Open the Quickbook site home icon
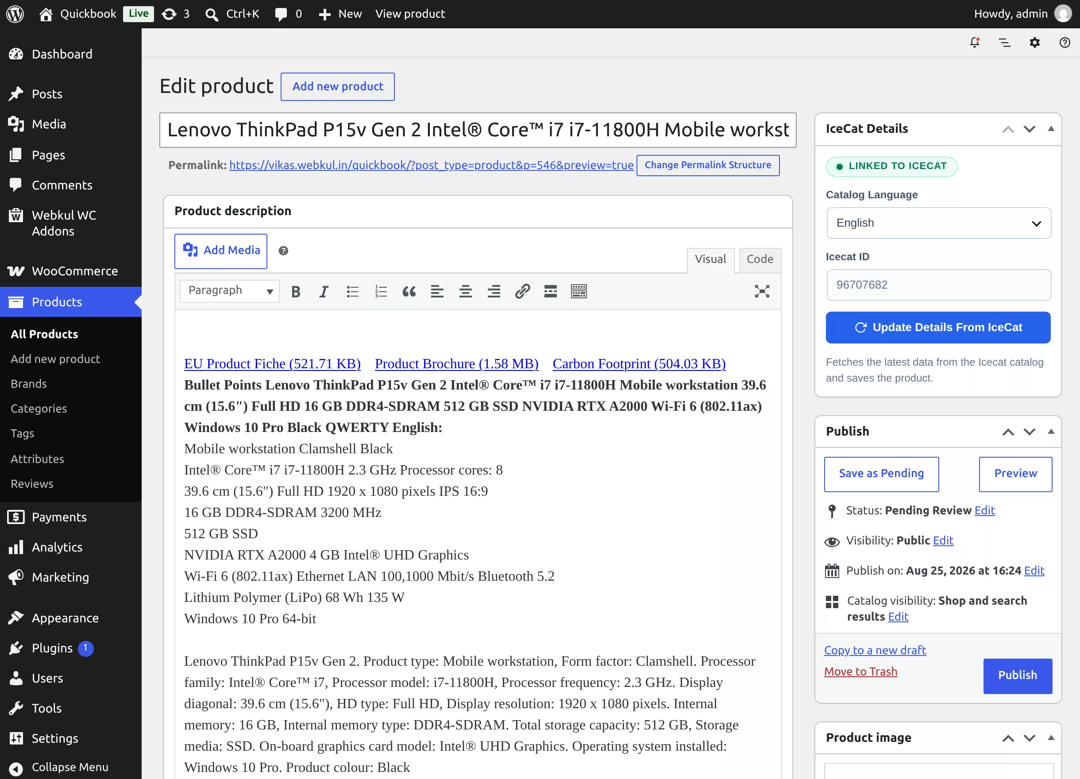This screenshot has width=1080, height=779. [x=46, y=14]
